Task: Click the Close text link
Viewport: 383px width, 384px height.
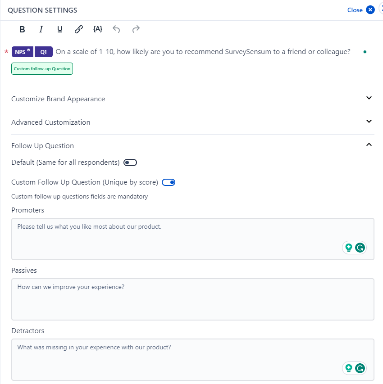Action: 355,10
